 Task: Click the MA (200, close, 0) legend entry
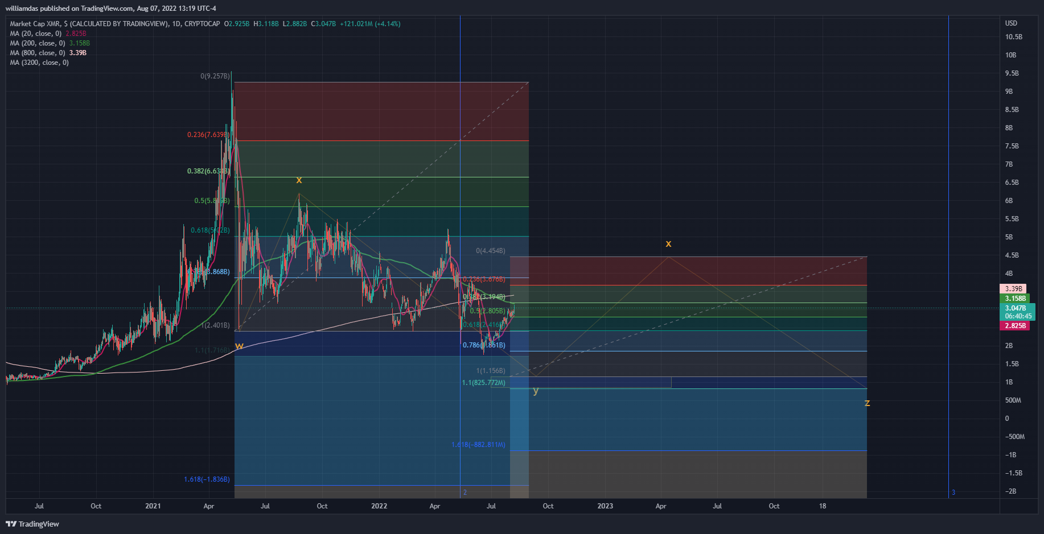tap(38, 43)
